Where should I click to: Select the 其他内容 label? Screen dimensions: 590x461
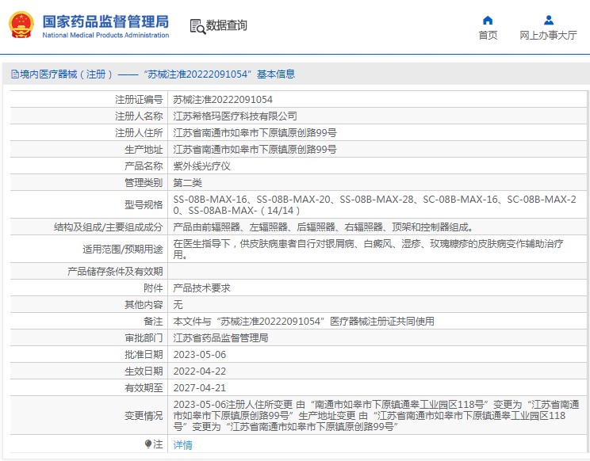(144, 305)
